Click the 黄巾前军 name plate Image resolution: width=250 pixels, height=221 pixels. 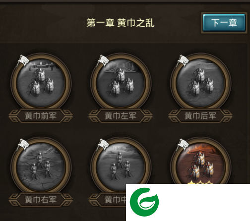[x=41, y=116]
